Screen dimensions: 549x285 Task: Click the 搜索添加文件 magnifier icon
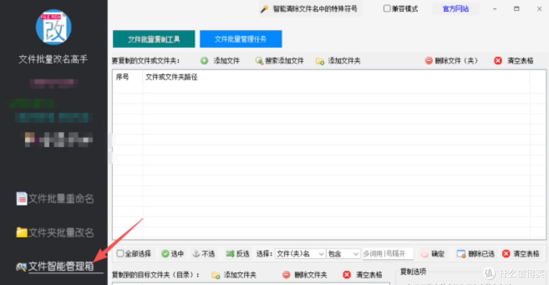(259, 61)
